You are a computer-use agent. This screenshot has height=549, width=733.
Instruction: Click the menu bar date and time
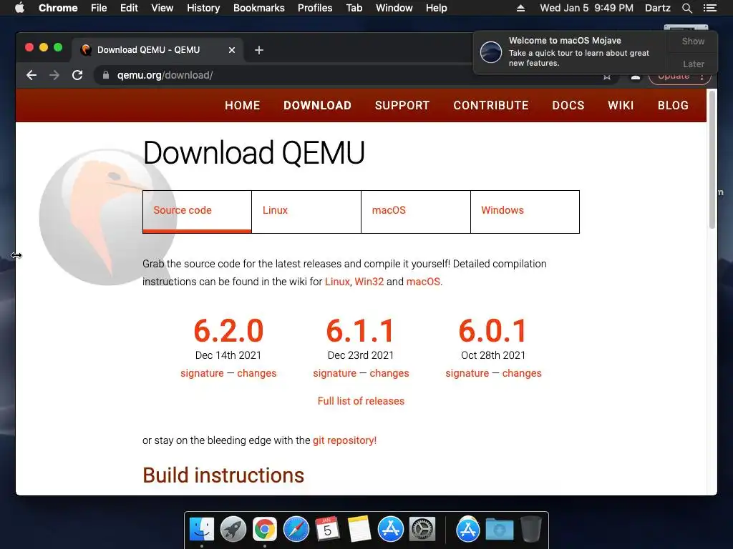(586, 8)
